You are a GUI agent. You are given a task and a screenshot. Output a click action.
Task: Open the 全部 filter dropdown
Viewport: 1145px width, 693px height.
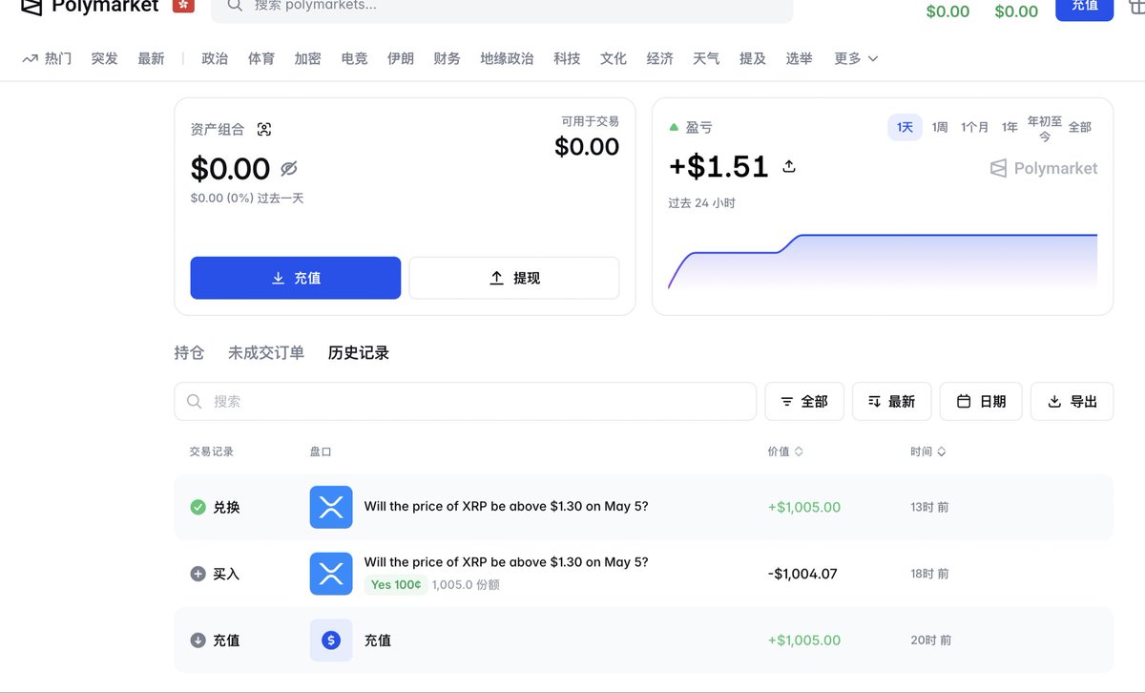(804, 402)
